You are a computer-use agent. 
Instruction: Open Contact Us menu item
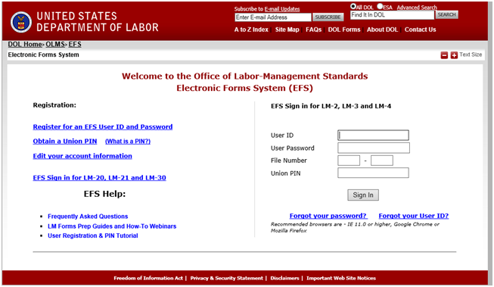[421, 30]
